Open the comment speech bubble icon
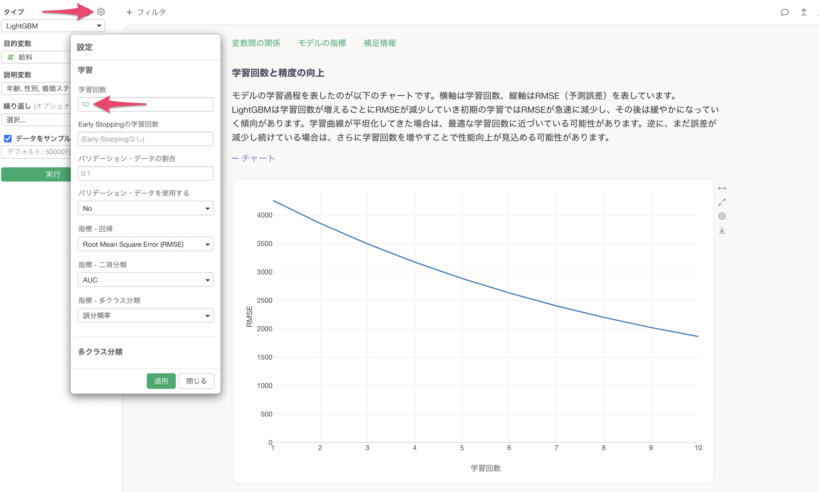 [785, 12]
